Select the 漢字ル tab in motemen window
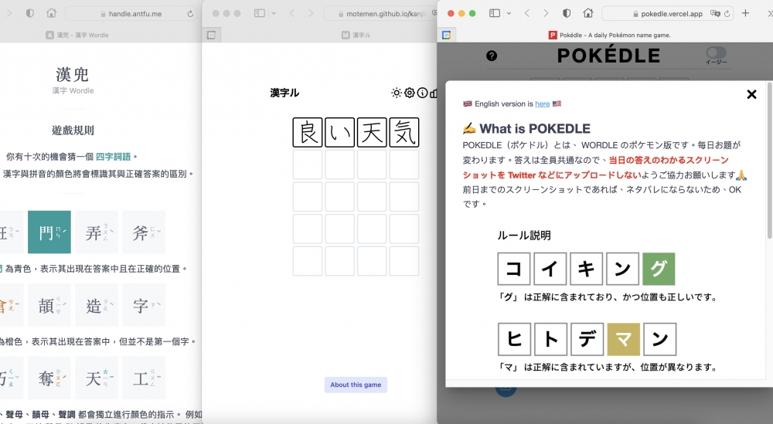 point(356,35)
